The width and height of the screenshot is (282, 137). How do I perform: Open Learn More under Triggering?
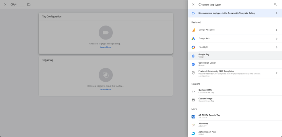coord(106,90)
